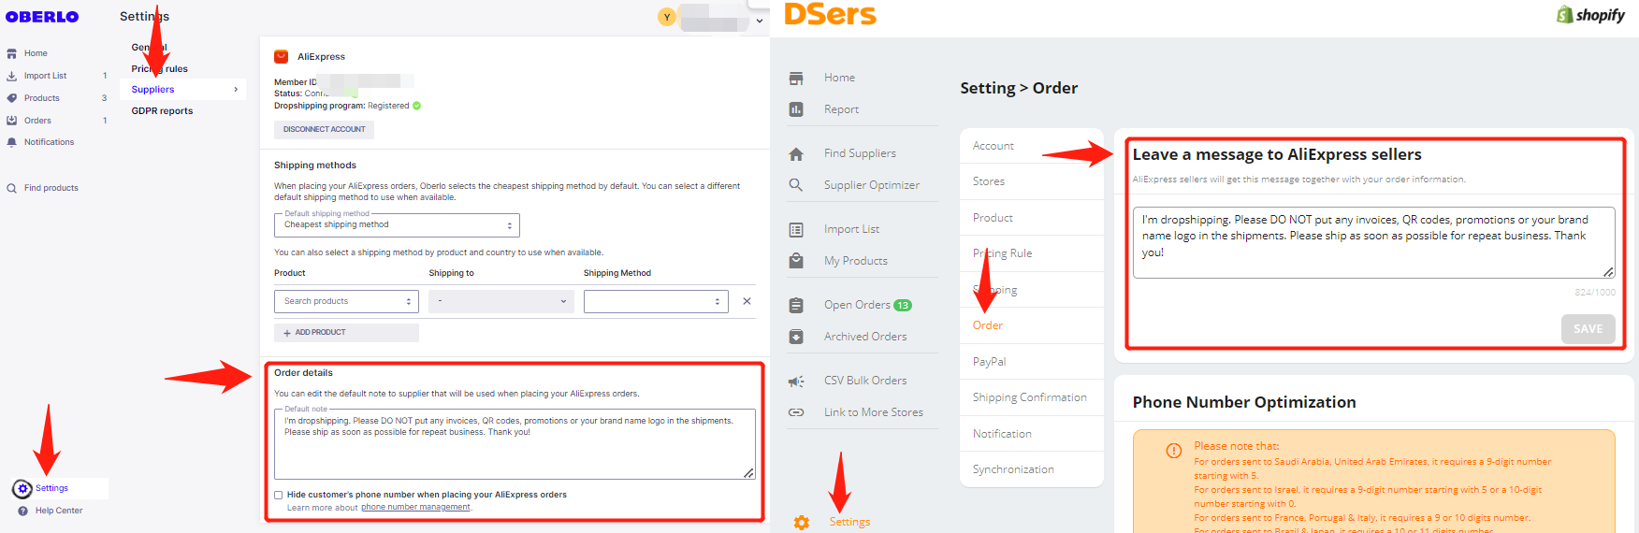Click the Oberlo Settings gear icon

tap(22, 488)
